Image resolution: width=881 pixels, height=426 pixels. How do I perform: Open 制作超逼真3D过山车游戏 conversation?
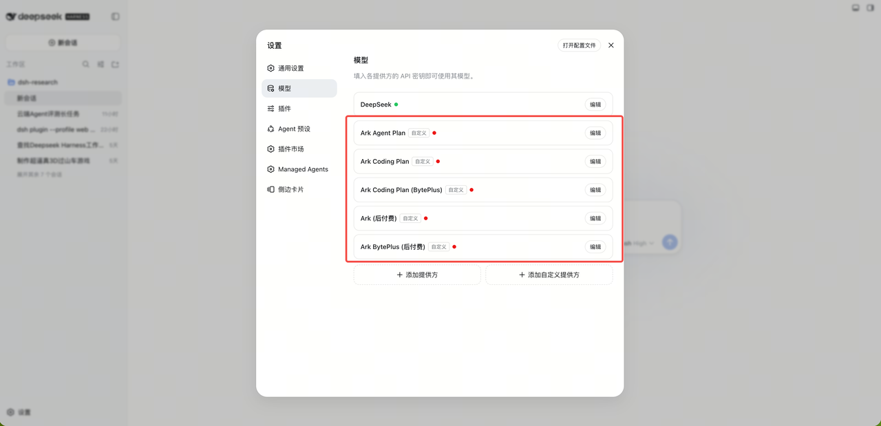[x=63, y=160]
